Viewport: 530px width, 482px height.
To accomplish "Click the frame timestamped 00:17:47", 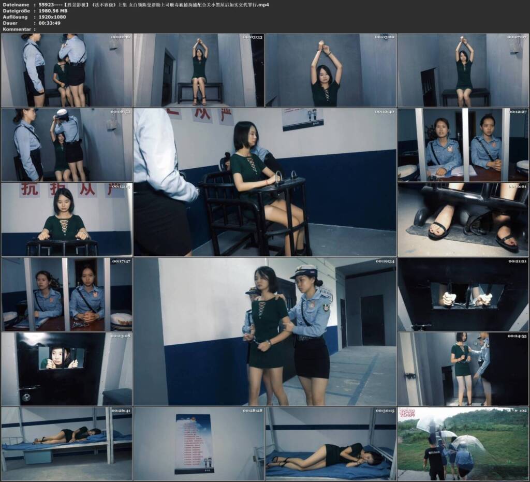I will [x=67, y=294].
